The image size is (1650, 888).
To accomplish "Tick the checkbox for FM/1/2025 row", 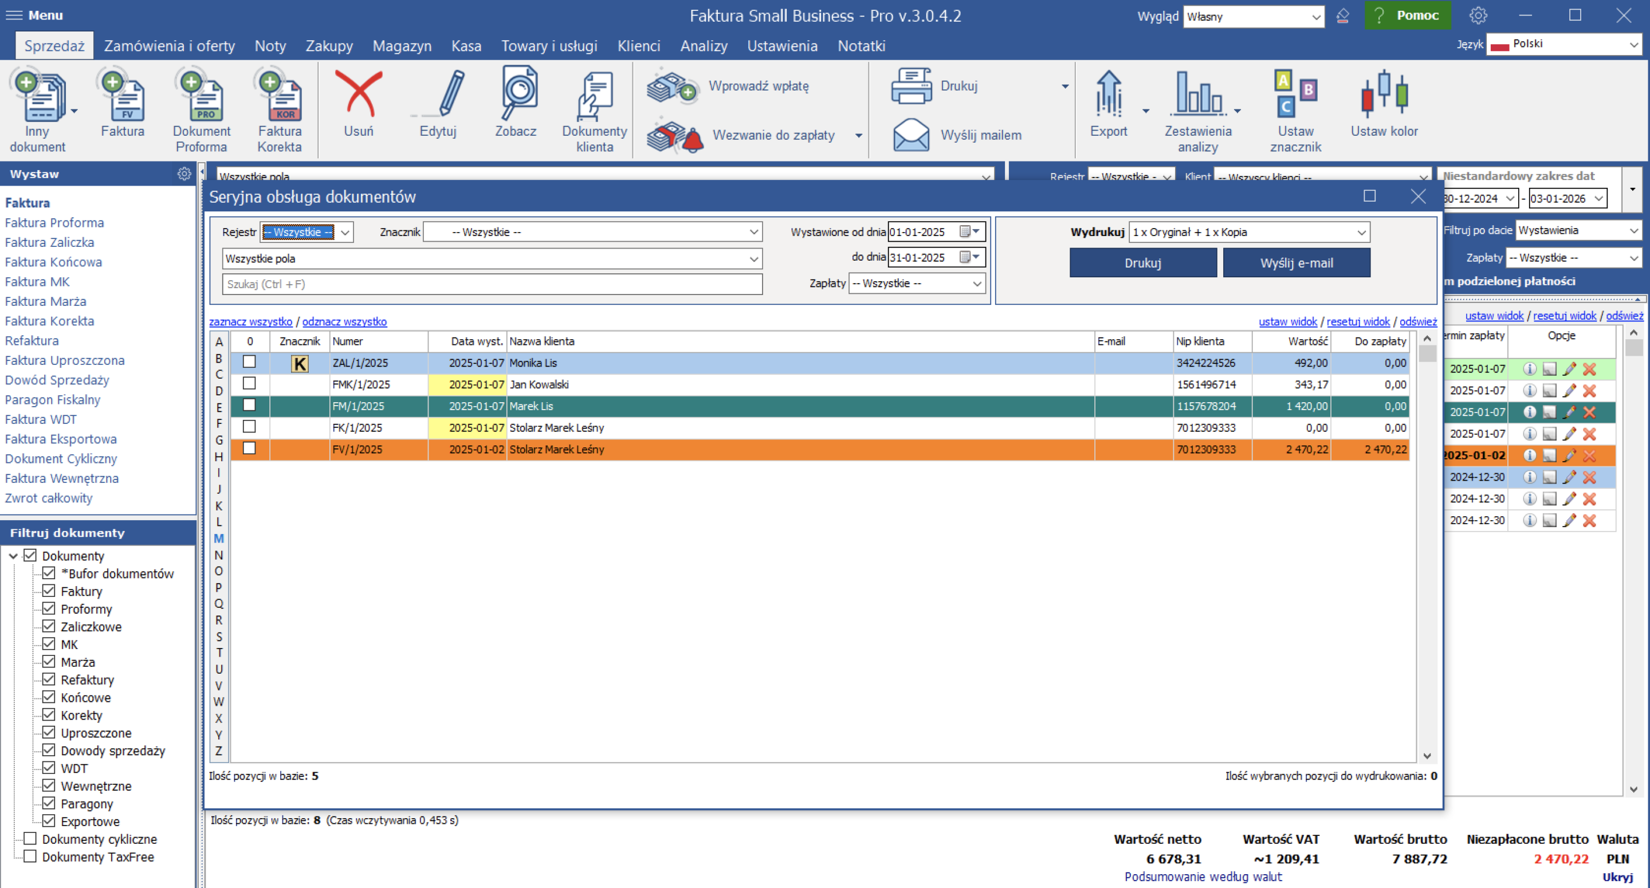I will click(249, 406).
